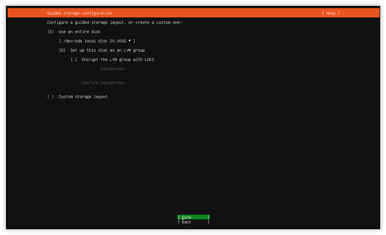Click the "Guided storage configuration" title text
The width and height of the screenshot is (386, 235).
click(79, 13)
